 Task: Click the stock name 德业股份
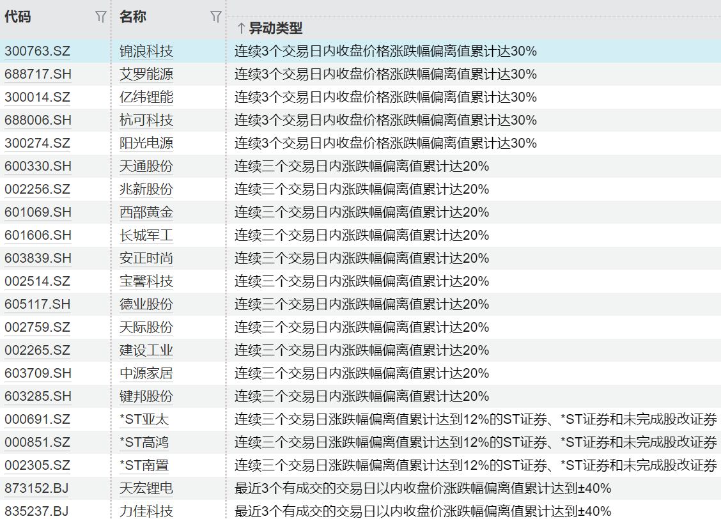pyautogui.click(x=146, y=304)
